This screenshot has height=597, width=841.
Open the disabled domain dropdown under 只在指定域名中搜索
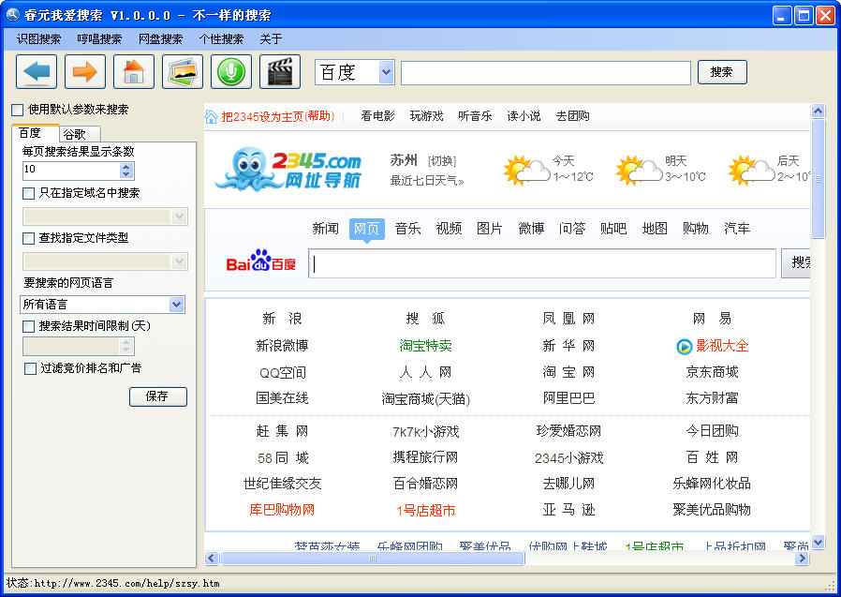pyautogui.click(x=179, y=216)
